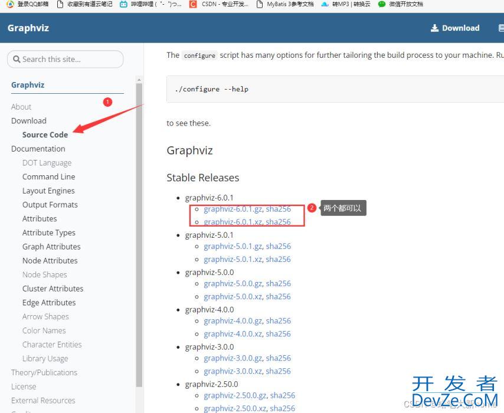504x413 pixels.
Task: Download graphviz-5.0.0.gz
Action: (233, 283)
